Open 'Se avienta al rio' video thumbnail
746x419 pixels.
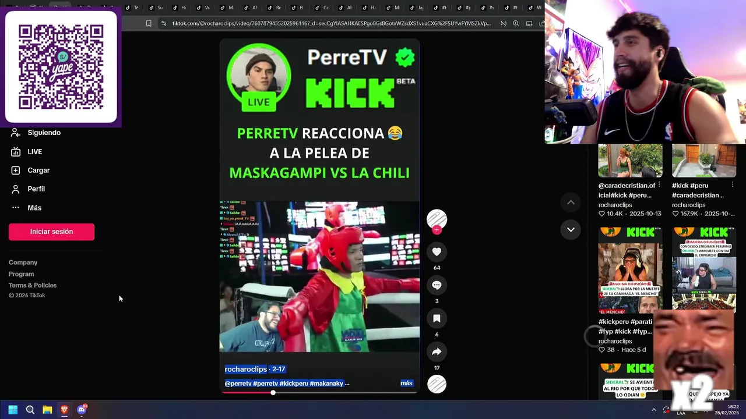630,382
